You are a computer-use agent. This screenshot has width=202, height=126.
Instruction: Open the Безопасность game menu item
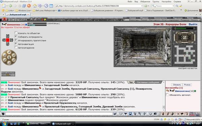pos(161,18)
